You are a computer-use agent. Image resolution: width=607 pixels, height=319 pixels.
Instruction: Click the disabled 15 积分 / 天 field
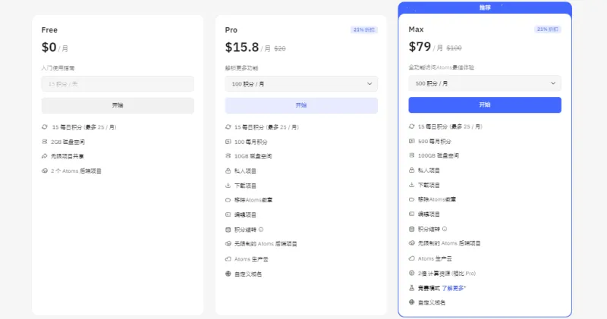point(118,84)
